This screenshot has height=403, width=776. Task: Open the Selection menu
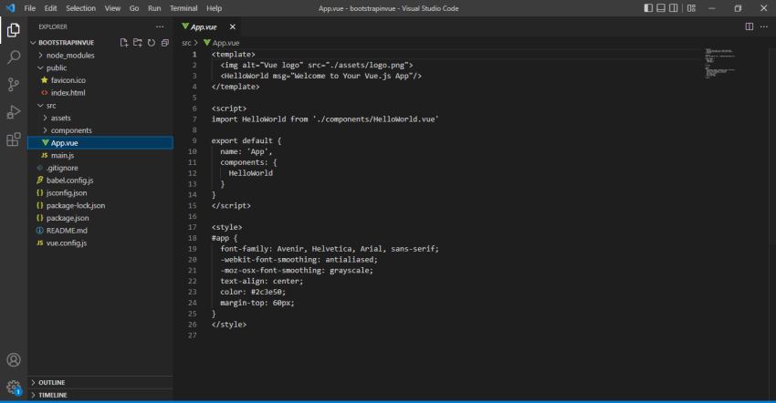point(80,8)
